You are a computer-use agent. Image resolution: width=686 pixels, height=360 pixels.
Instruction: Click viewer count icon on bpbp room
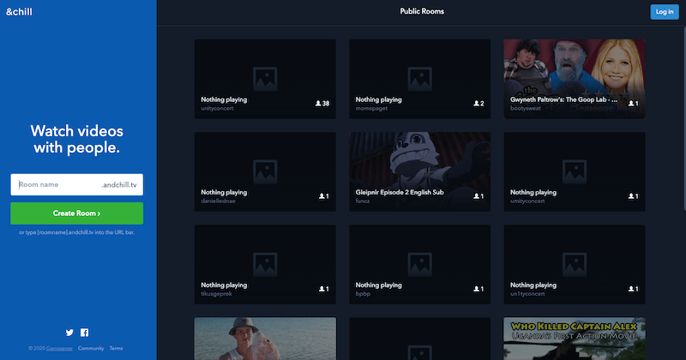(x=476, y=289)
